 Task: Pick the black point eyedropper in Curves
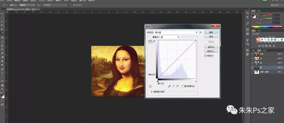[169, 86]
